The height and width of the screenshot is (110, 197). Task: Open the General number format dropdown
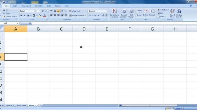107,11
